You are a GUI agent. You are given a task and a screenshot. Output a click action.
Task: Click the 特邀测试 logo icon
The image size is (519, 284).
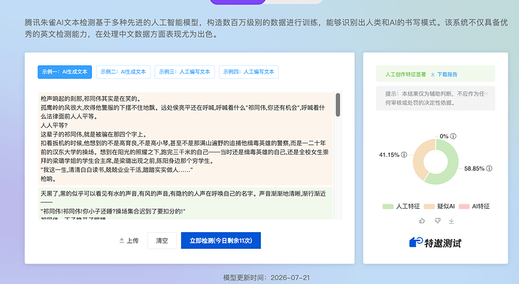coord(416,243)
